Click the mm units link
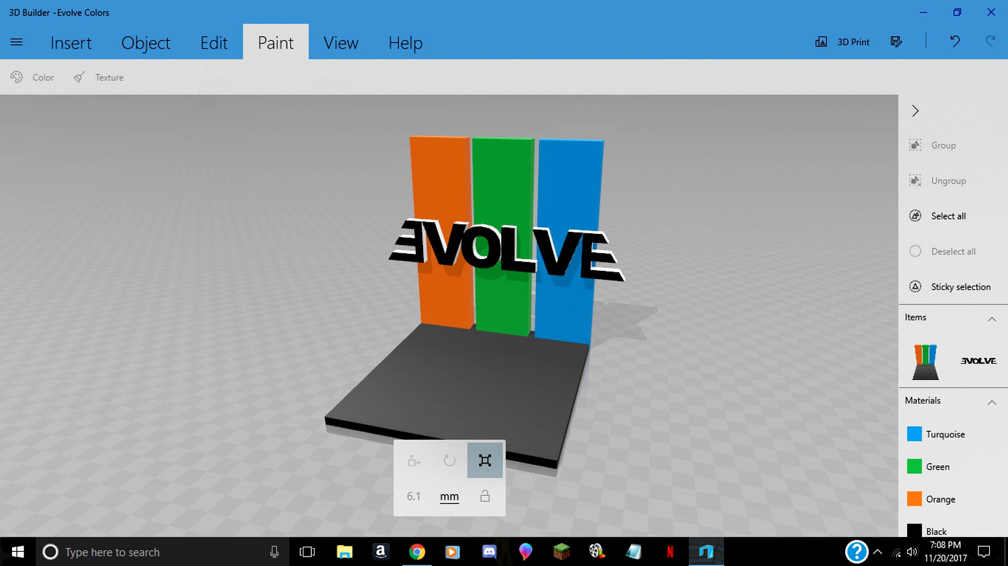This screenshot has height=566, width=1008. click(449, 496)
